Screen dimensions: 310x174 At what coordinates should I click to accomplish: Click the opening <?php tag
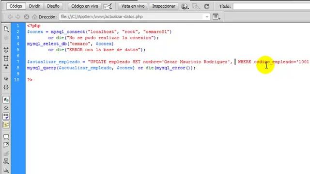point(34,26)
